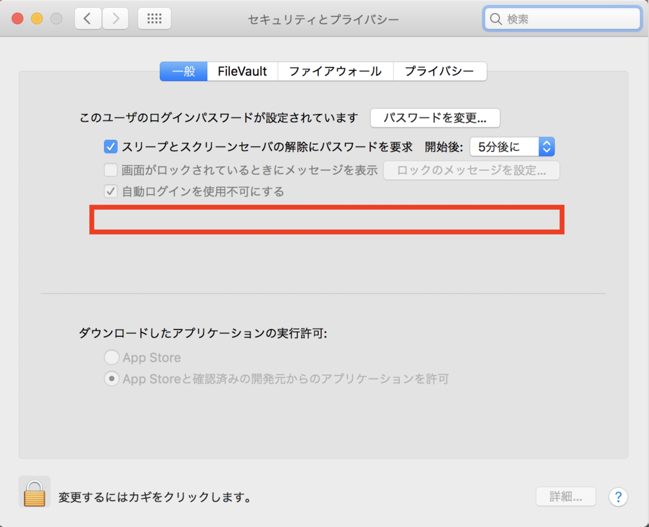Open help with the question mark button
The image size is (649, 527).
tap(618, 497)
